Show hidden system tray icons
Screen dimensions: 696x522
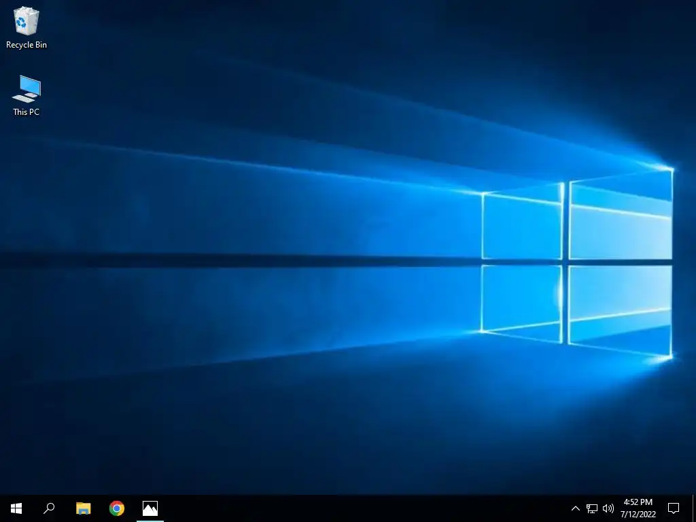point(575,508)
